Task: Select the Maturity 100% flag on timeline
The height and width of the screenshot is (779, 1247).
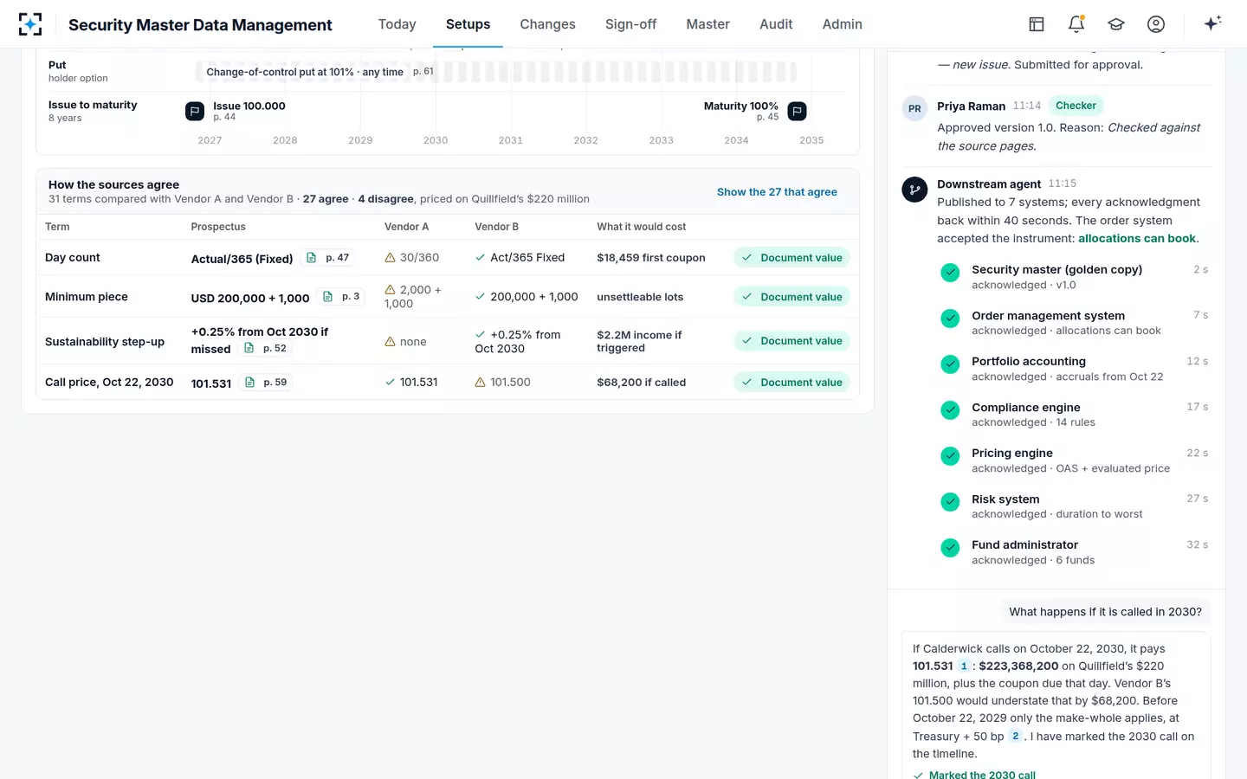Action: (x=798, y=111)
